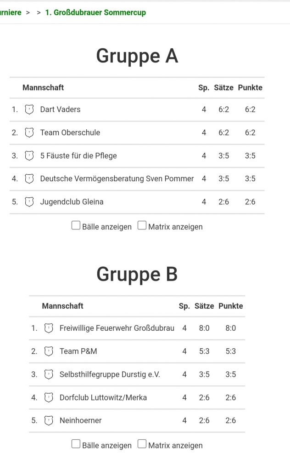
Task: Enable Bälle anzeigen checkbox in Gruppe A
Action: click(76, 225)
